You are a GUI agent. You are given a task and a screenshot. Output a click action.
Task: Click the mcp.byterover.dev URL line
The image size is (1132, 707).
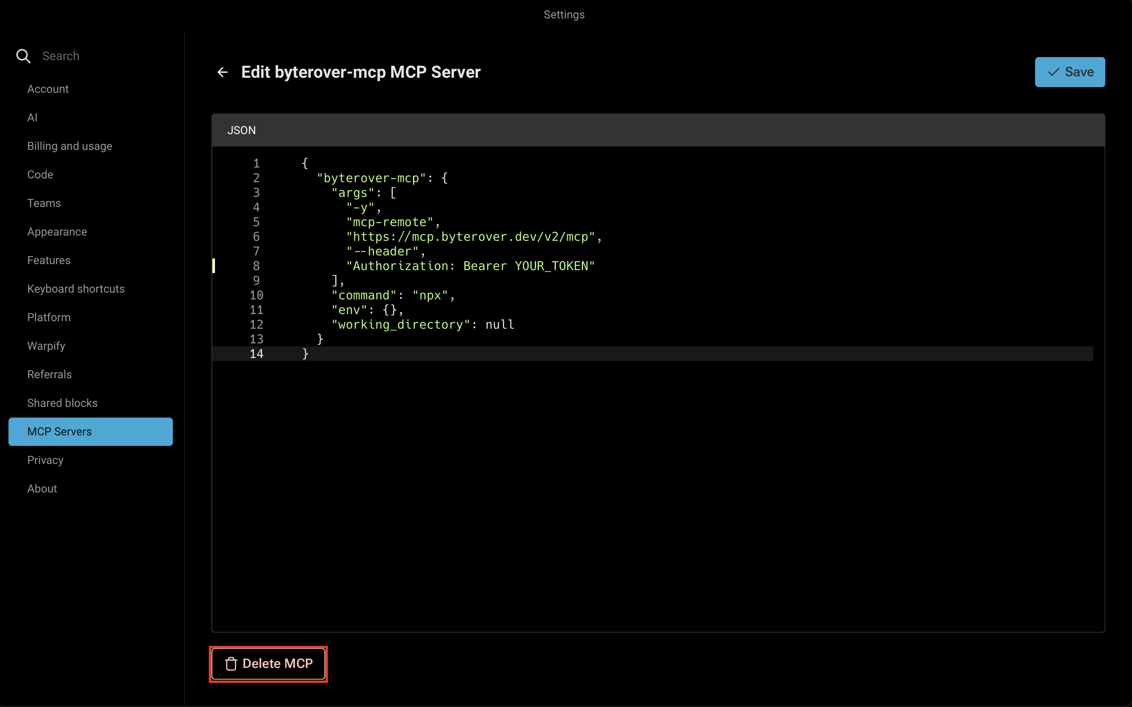[x=470, y=237]
